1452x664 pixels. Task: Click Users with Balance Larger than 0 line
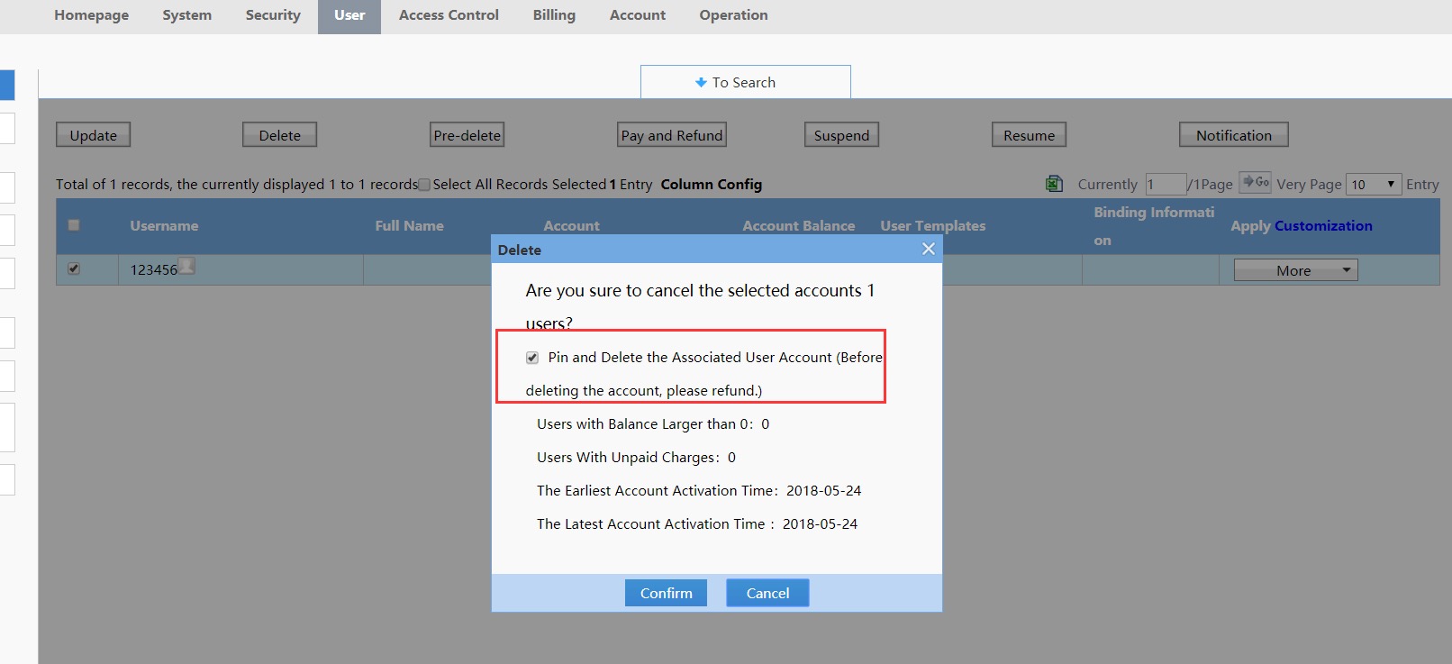point(653,424)
